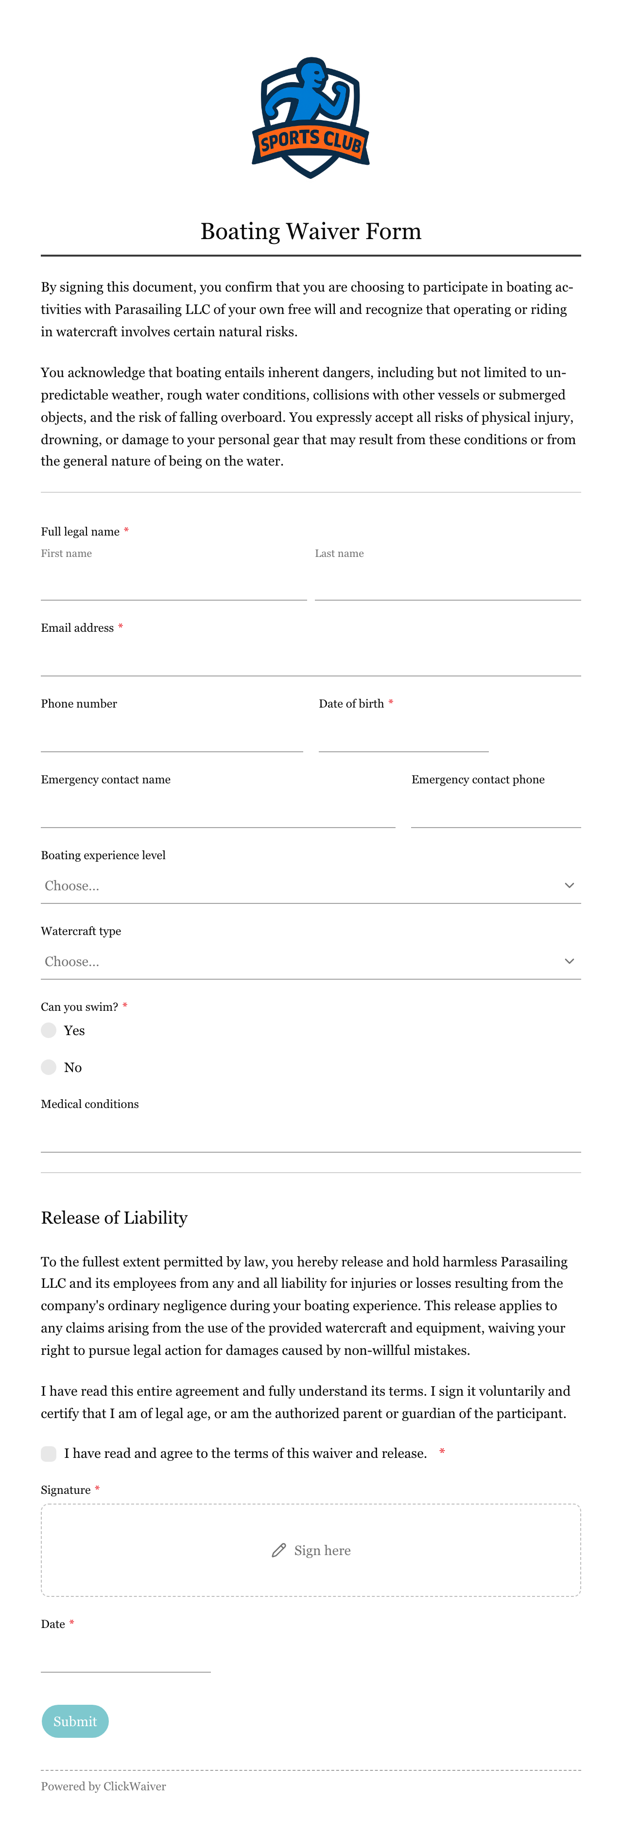Open the Boating experience level dropdown
The width and height of the screenshot is (622, 1835).
pyautogui.click(x=311, y=885)
